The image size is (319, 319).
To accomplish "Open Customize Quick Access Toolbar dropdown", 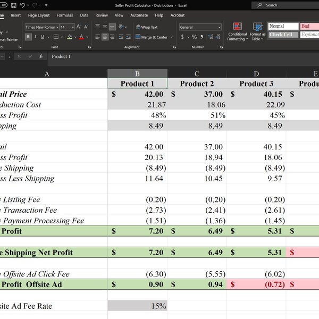I will pyautogui.click(x=46, y=5).
